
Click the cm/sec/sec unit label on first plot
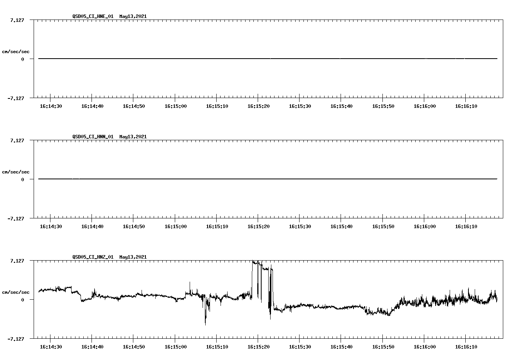pyautogui.click(x=16, y=51)
